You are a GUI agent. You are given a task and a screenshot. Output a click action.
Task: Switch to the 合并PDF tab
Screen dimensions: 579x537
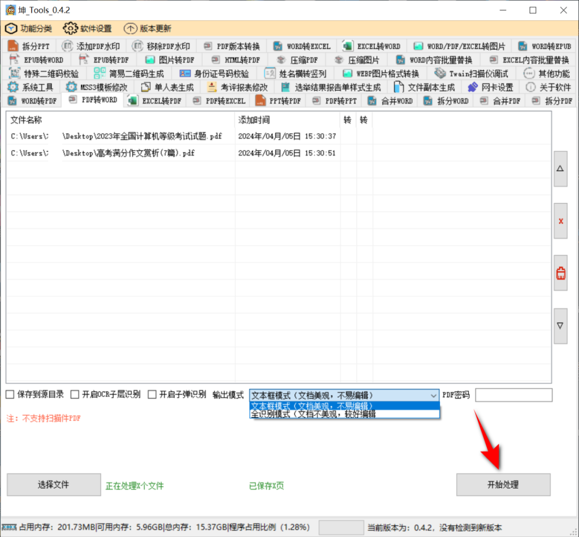pos(500,101)
